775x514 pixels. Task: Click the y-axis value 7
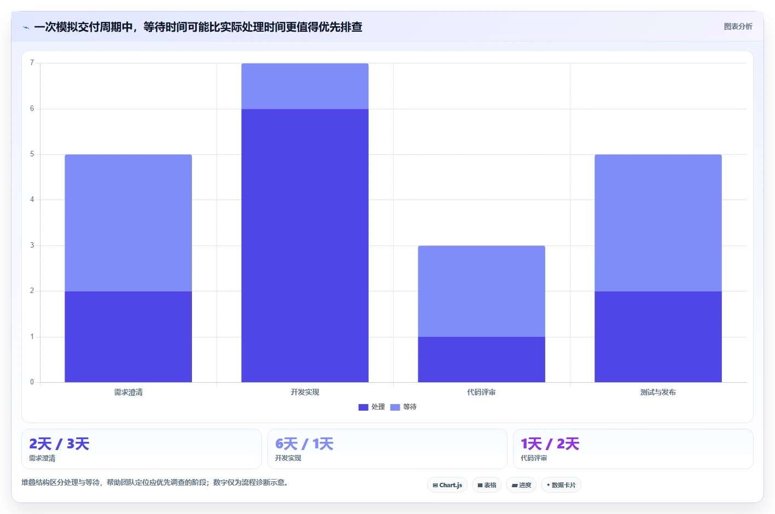(32, 63)
